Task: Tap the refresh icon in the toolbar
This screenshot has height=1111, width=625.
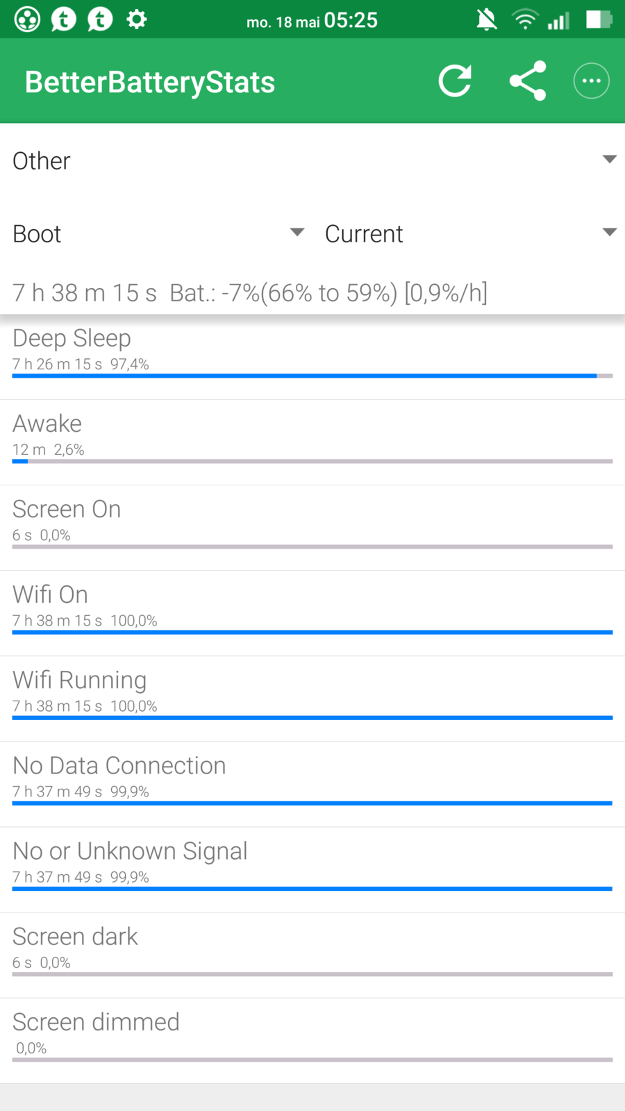Action: [455, 81]
